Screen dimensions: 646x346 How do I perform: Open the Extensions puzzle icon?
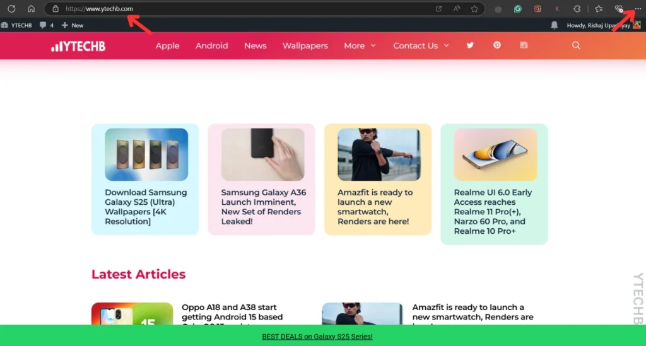[577, 9]
